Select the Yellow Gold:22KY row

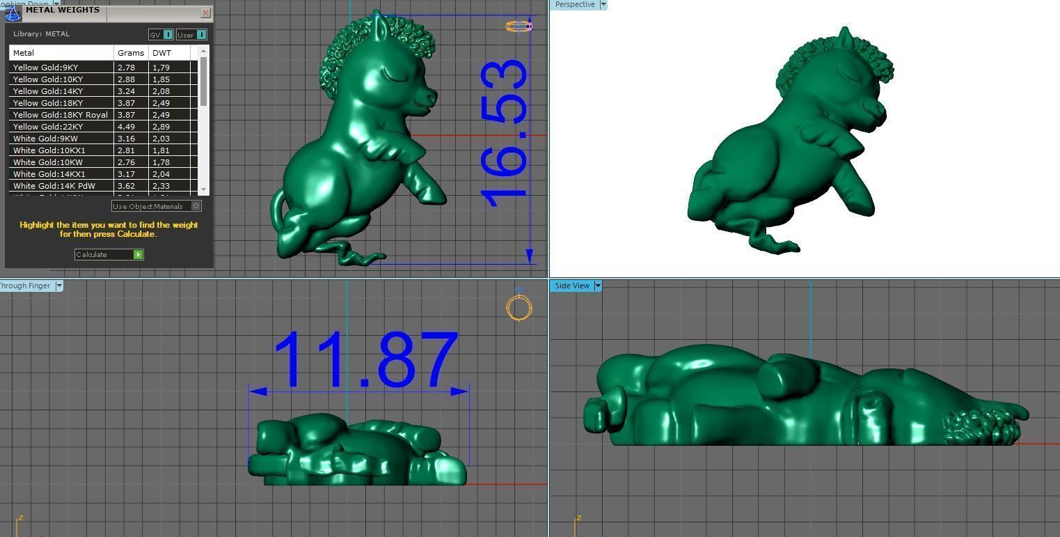[x=103, y=127]
